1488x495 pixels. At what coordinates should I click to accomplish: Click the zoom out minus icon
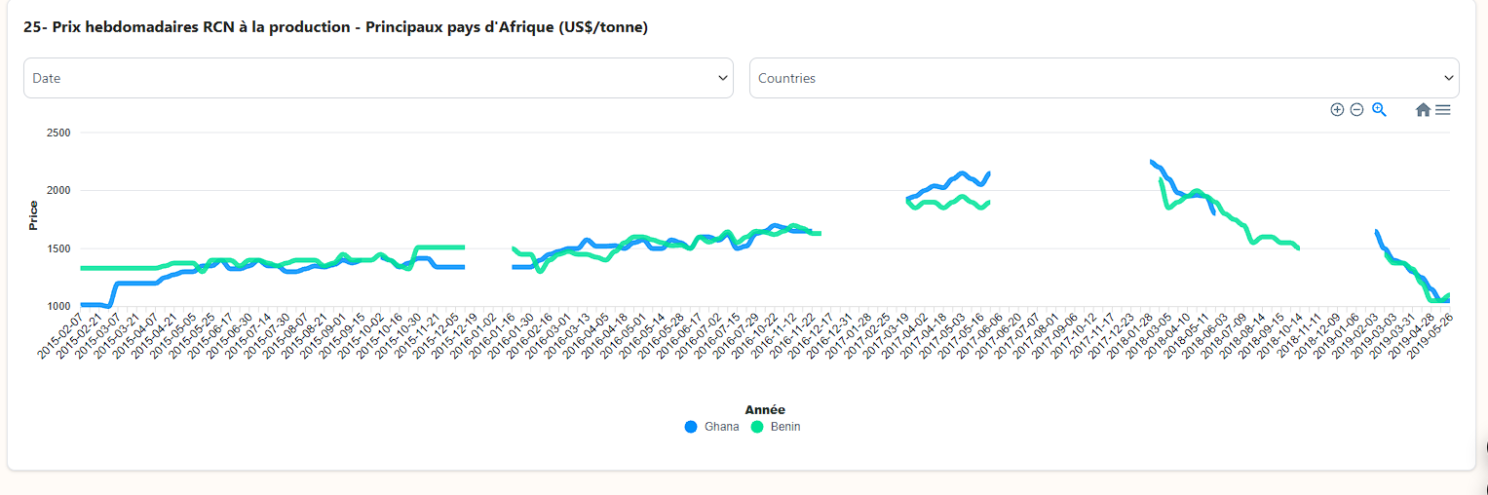(1356, 110)
